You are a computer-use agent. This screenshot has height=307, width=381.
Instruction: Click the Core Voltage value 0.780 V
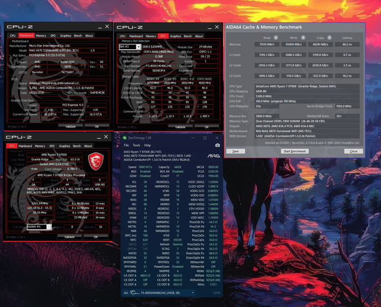point(72,169)
